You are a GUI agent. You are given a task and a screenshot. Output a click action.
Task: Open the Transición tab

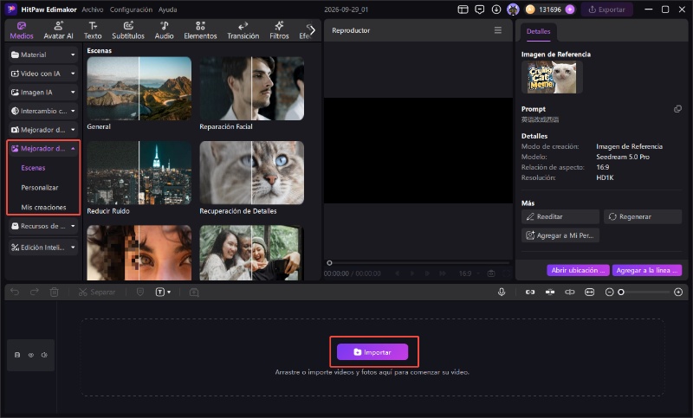point(243,30)
